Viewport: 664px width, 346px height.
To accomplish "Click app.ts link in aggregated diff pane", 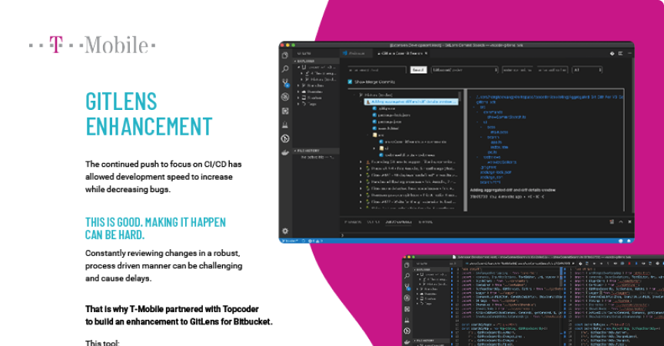I will point(496,142).
